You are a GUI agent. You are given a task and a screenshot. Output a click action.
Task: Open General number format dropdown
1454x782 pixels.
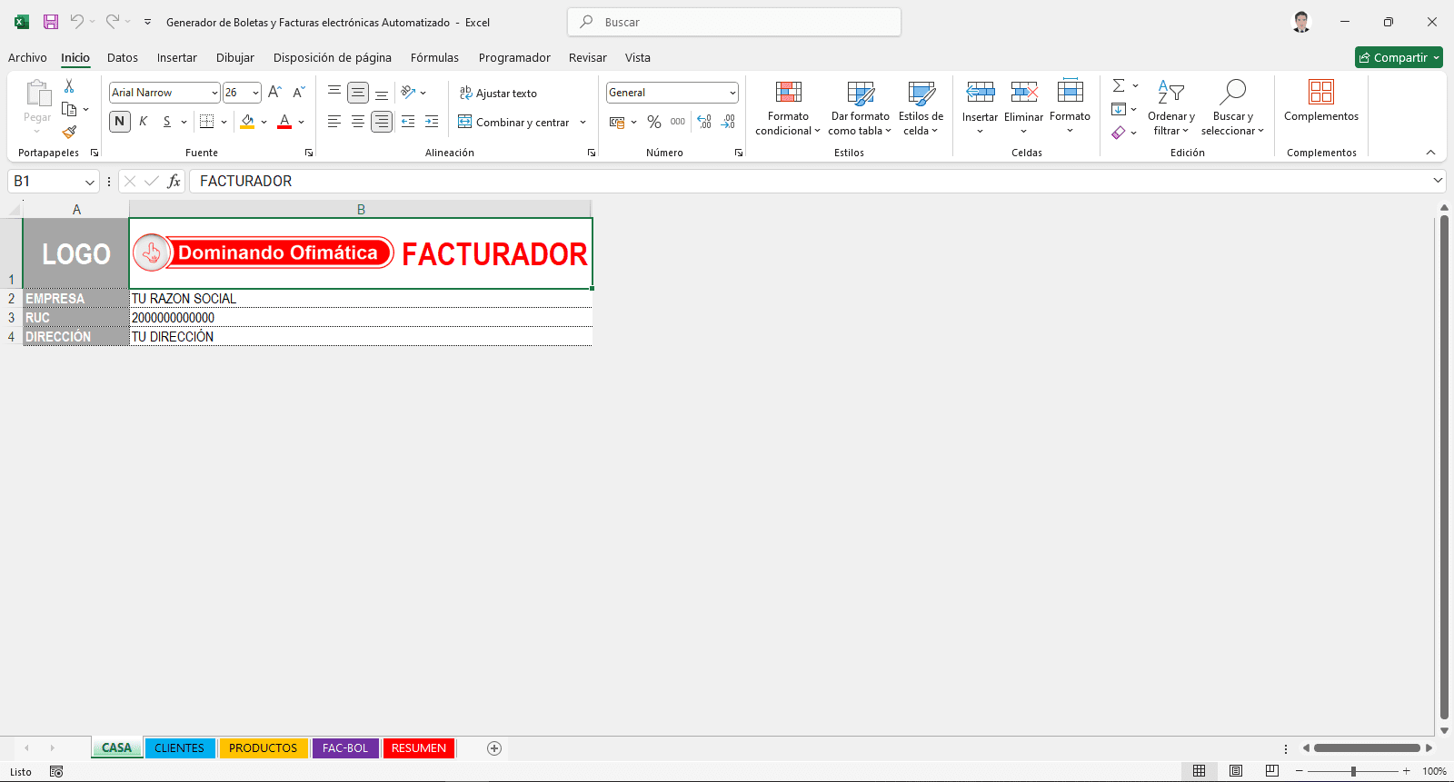[732, 93]
